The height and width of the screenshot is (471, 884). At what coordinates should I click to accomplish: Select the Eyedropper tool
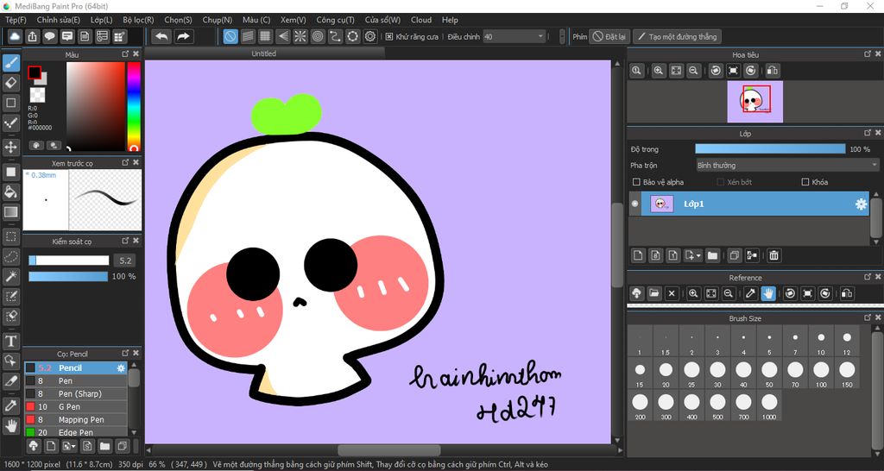(x=11, y=405)
